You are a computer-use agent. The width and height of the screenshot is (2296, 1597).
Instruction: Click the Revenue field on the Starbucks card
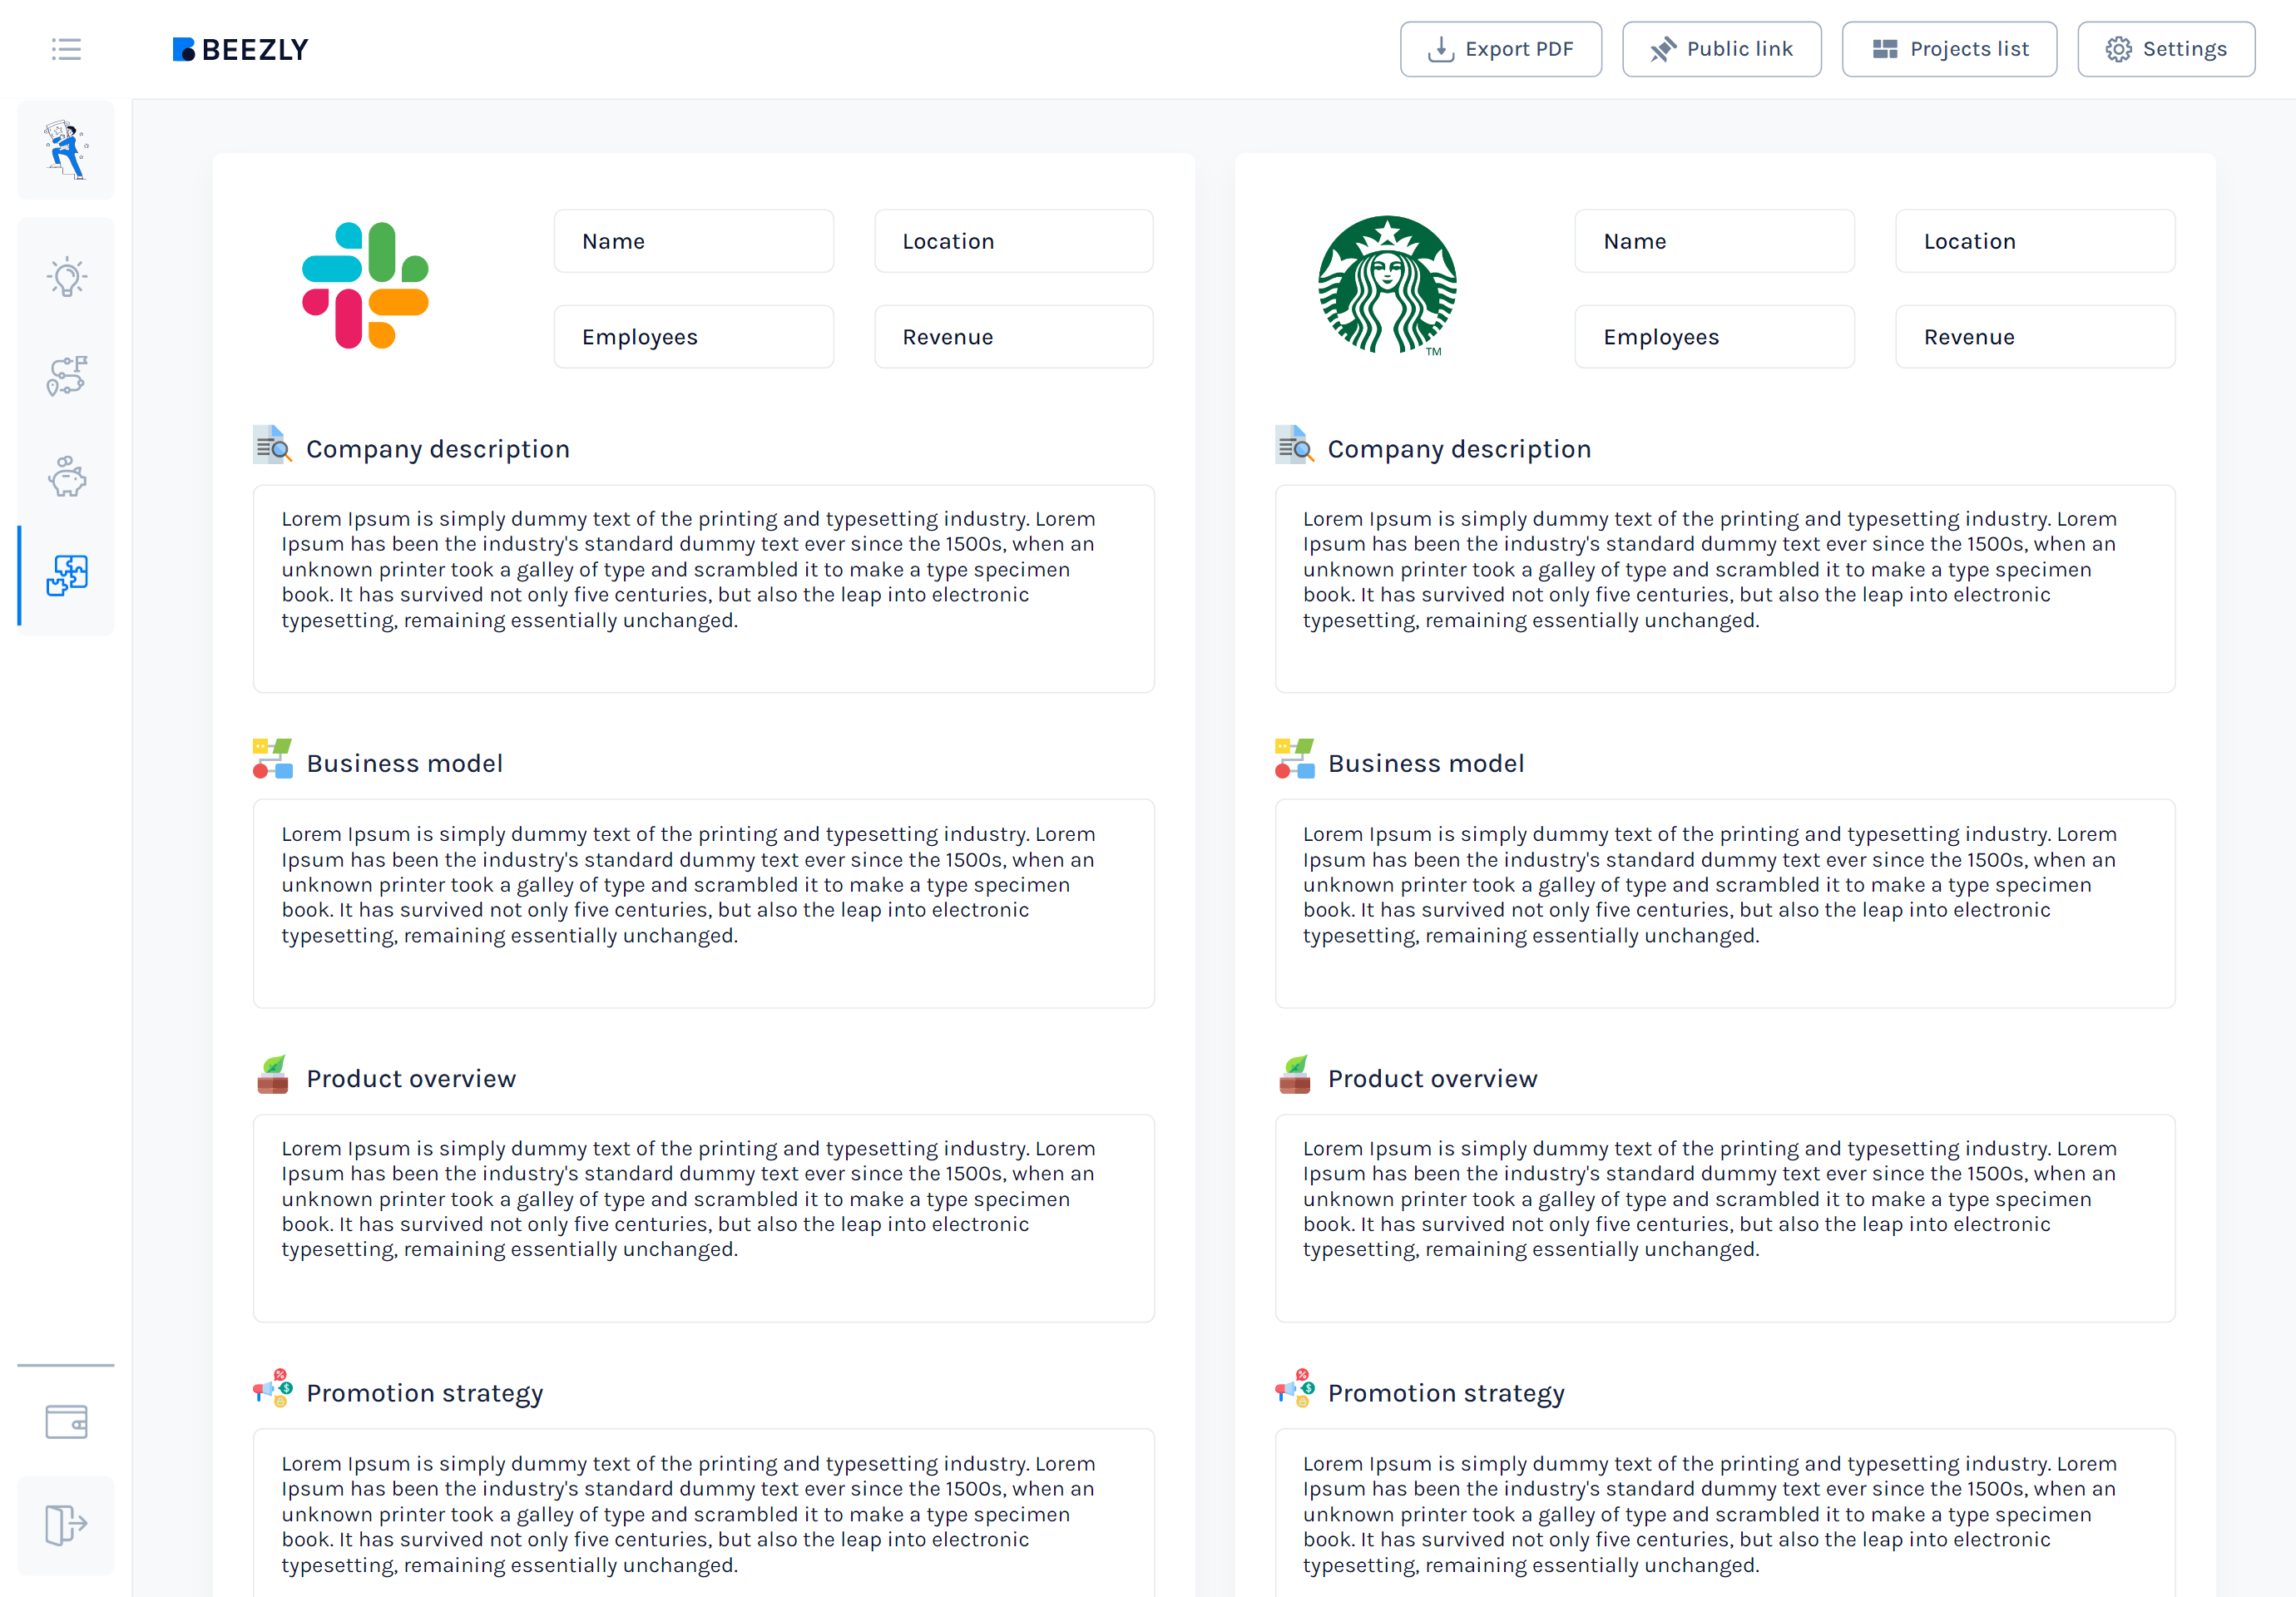click(2035, 336)
